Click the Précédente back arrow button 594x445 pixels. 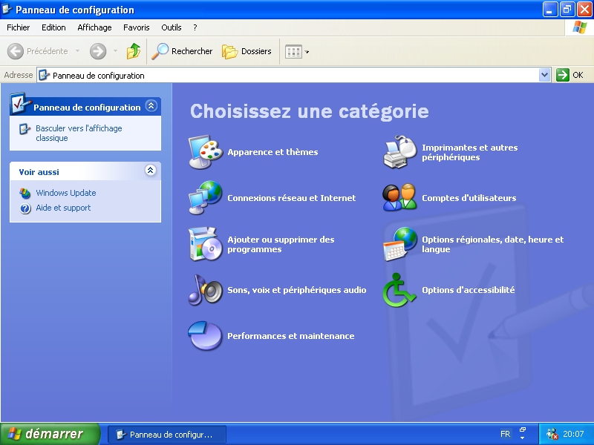(38, 51)
